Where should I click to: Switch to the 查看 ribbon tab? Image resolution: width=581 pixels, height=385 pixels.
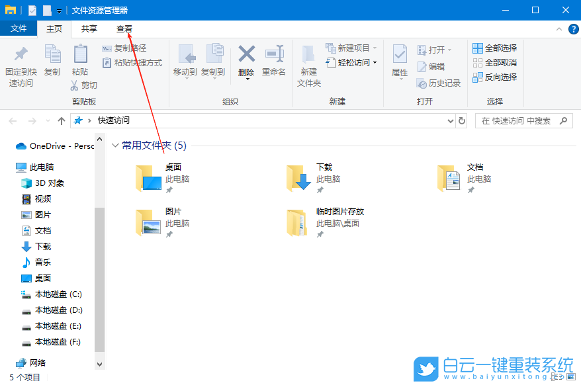tap(123, 28)
